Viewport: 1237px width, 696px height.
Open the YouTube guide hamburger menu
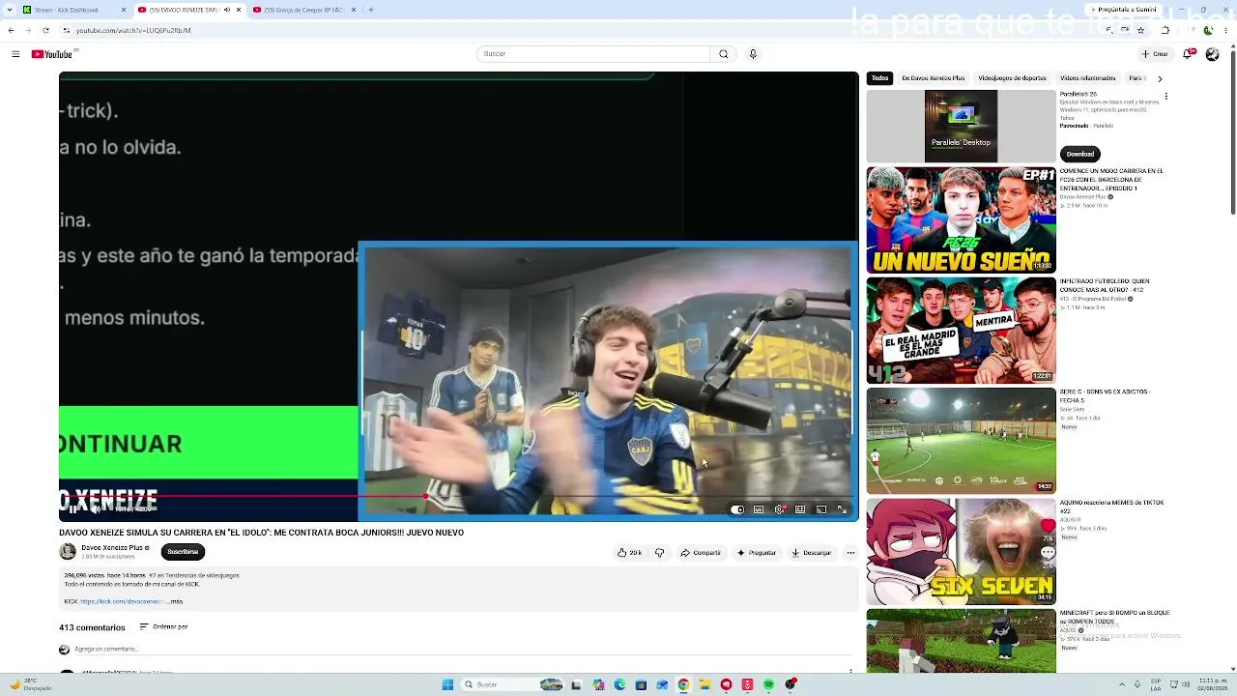click(x=15, y=54)
